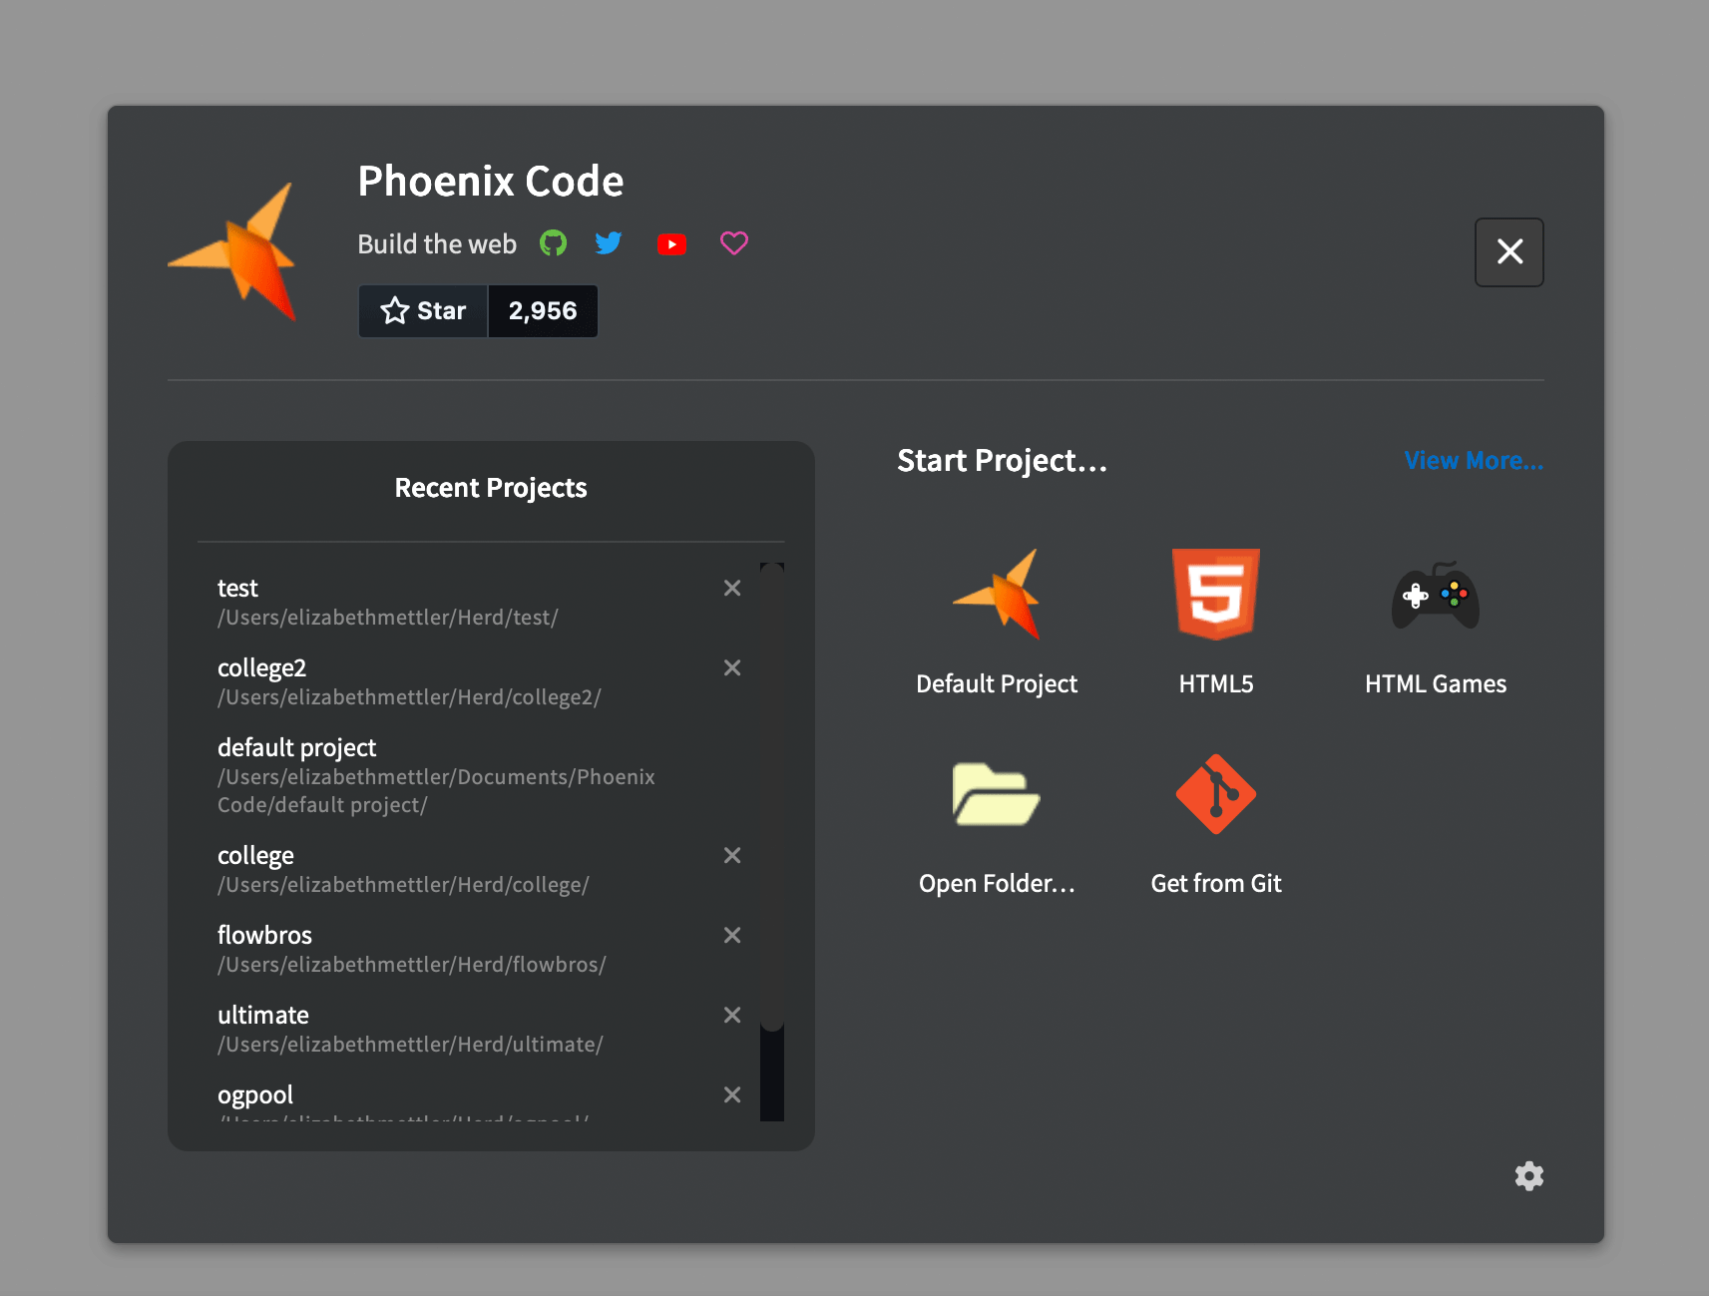Click the Start Project... heading

1003,461
